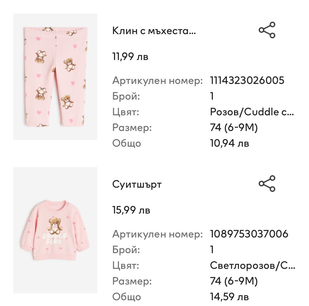Viewport: 309px width, 306px height.
Task: Click the sweatshirt 'Артикулен номер:' label
Action: tap(157, 234)
